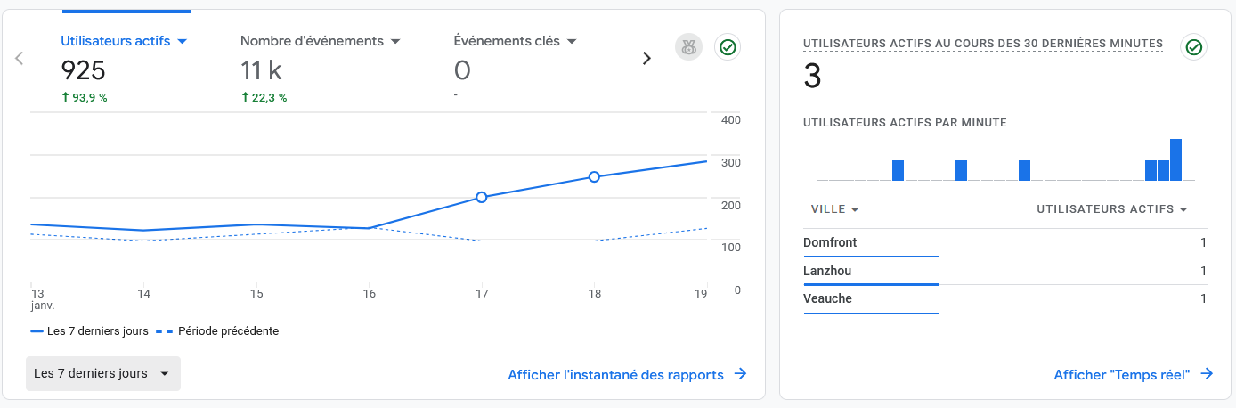1236x408 pixels.
Task: Click green checkmark icon on realtime card
Action: [x=1193, y=47]
